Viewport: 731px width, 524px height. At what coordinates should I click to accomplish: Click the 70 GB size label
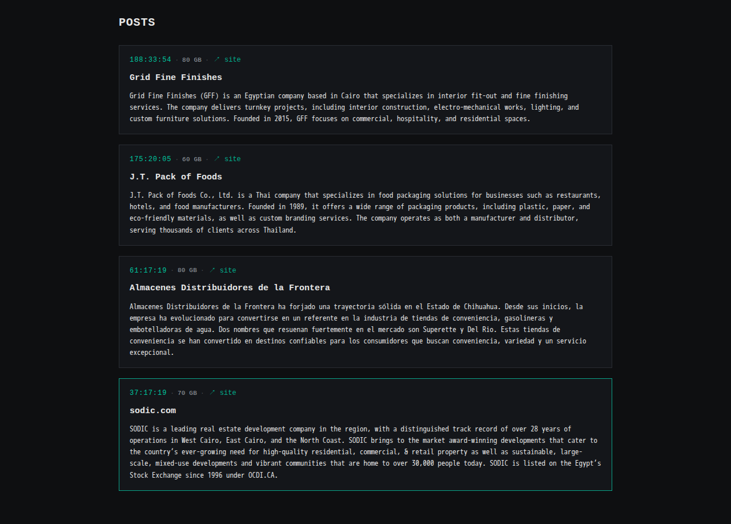(x=187, y=393)
